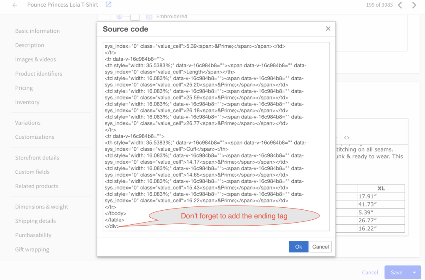Navigate to Storefront details

click(37, 157)
